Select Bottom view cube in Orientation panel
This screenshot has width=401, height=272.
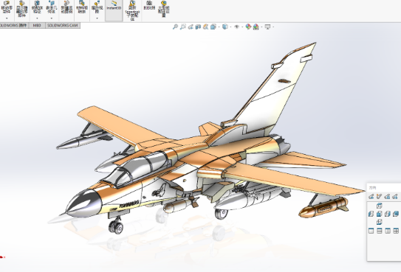[379, 222]
